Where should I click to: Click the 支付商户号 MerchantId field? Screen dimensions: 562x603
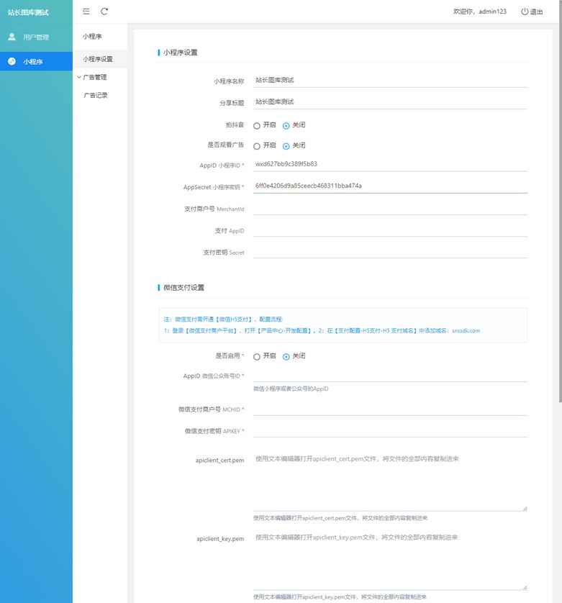(x=390, y=209)
